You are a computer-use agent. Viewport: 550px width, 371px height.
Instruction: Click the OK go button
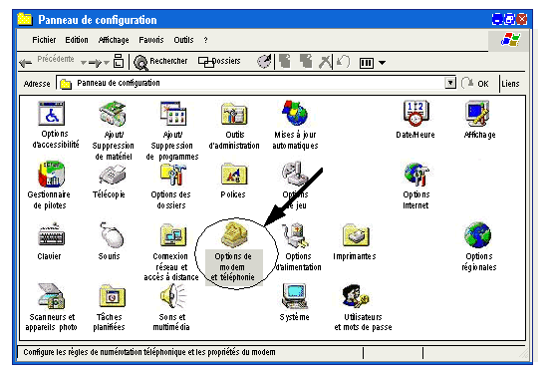pos(475,84)
